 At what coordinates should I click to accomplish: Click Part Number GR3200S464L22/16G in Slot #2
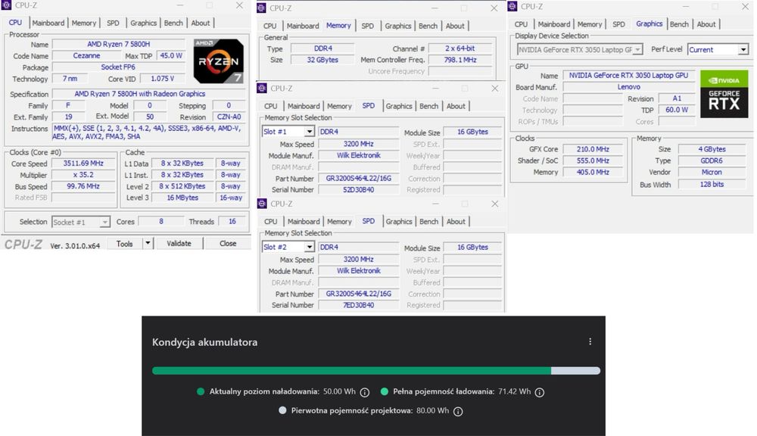(x=358, y=294)
